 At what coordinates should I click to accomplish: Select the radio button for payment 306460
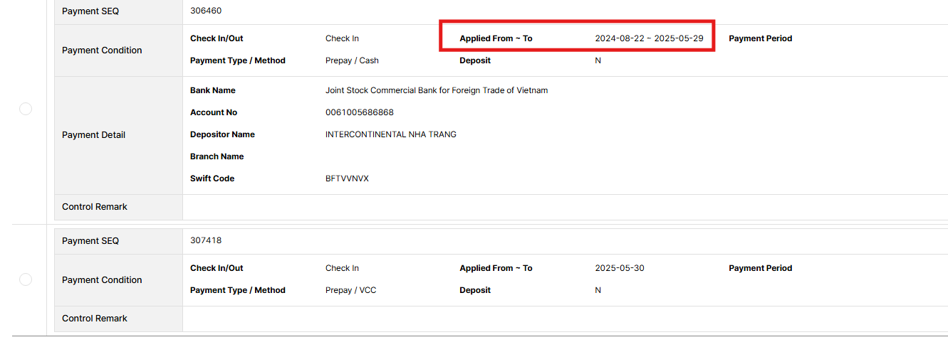pos(26,109)
